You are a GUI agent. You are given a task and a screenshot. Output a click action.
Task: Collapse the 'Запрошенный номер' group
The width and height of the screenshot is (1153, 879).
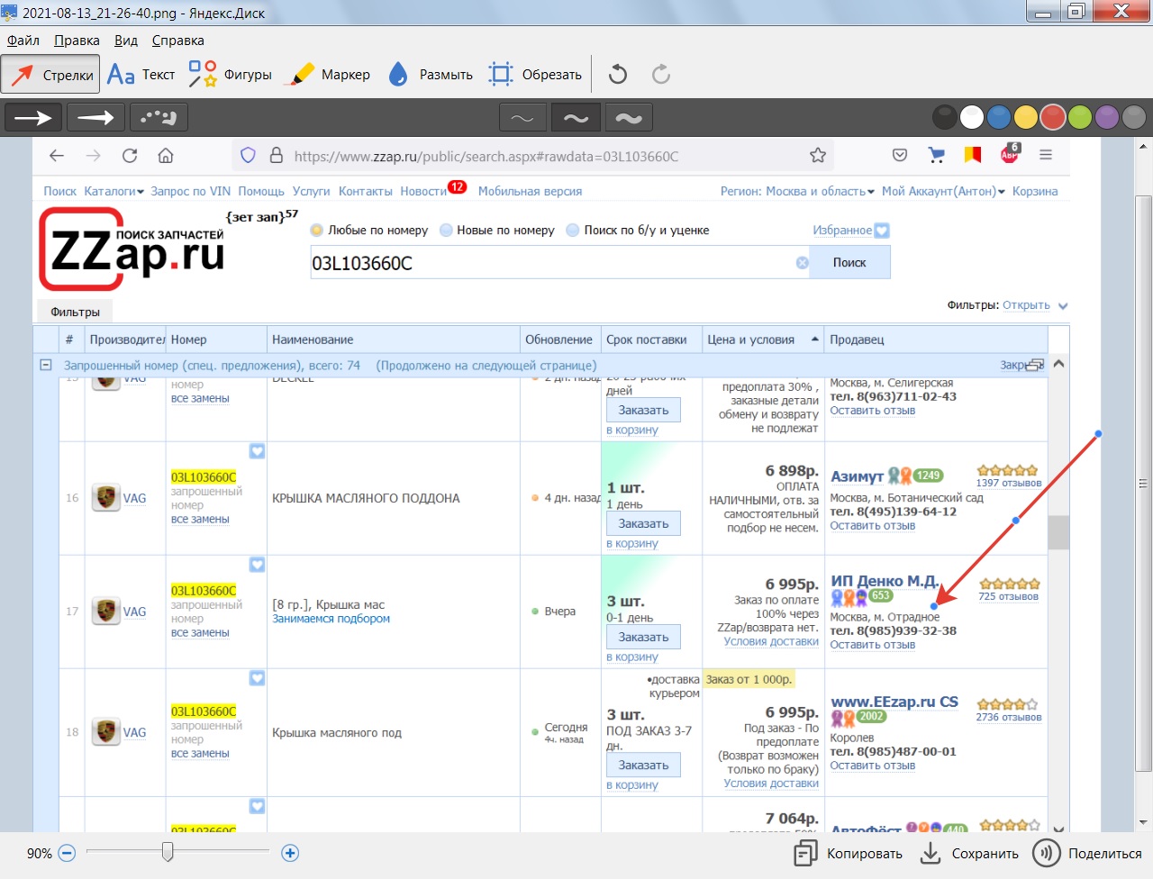pos(45,366)
